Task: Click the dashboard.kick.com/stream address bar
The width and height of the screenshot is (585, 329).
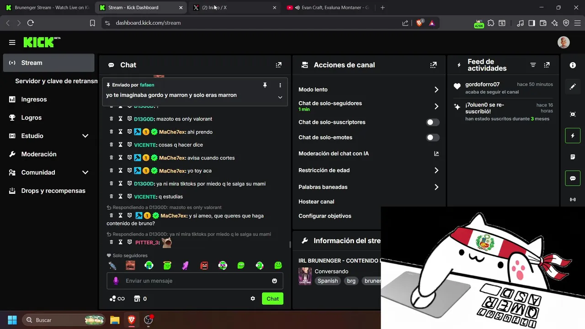Action: click(x=148, y=23)
